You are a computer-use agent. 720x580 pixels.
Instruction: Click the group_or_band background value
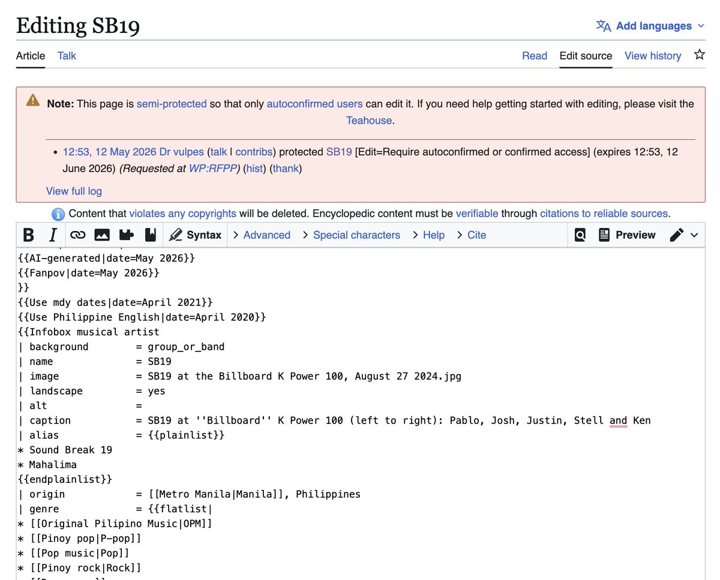[186, 347]
